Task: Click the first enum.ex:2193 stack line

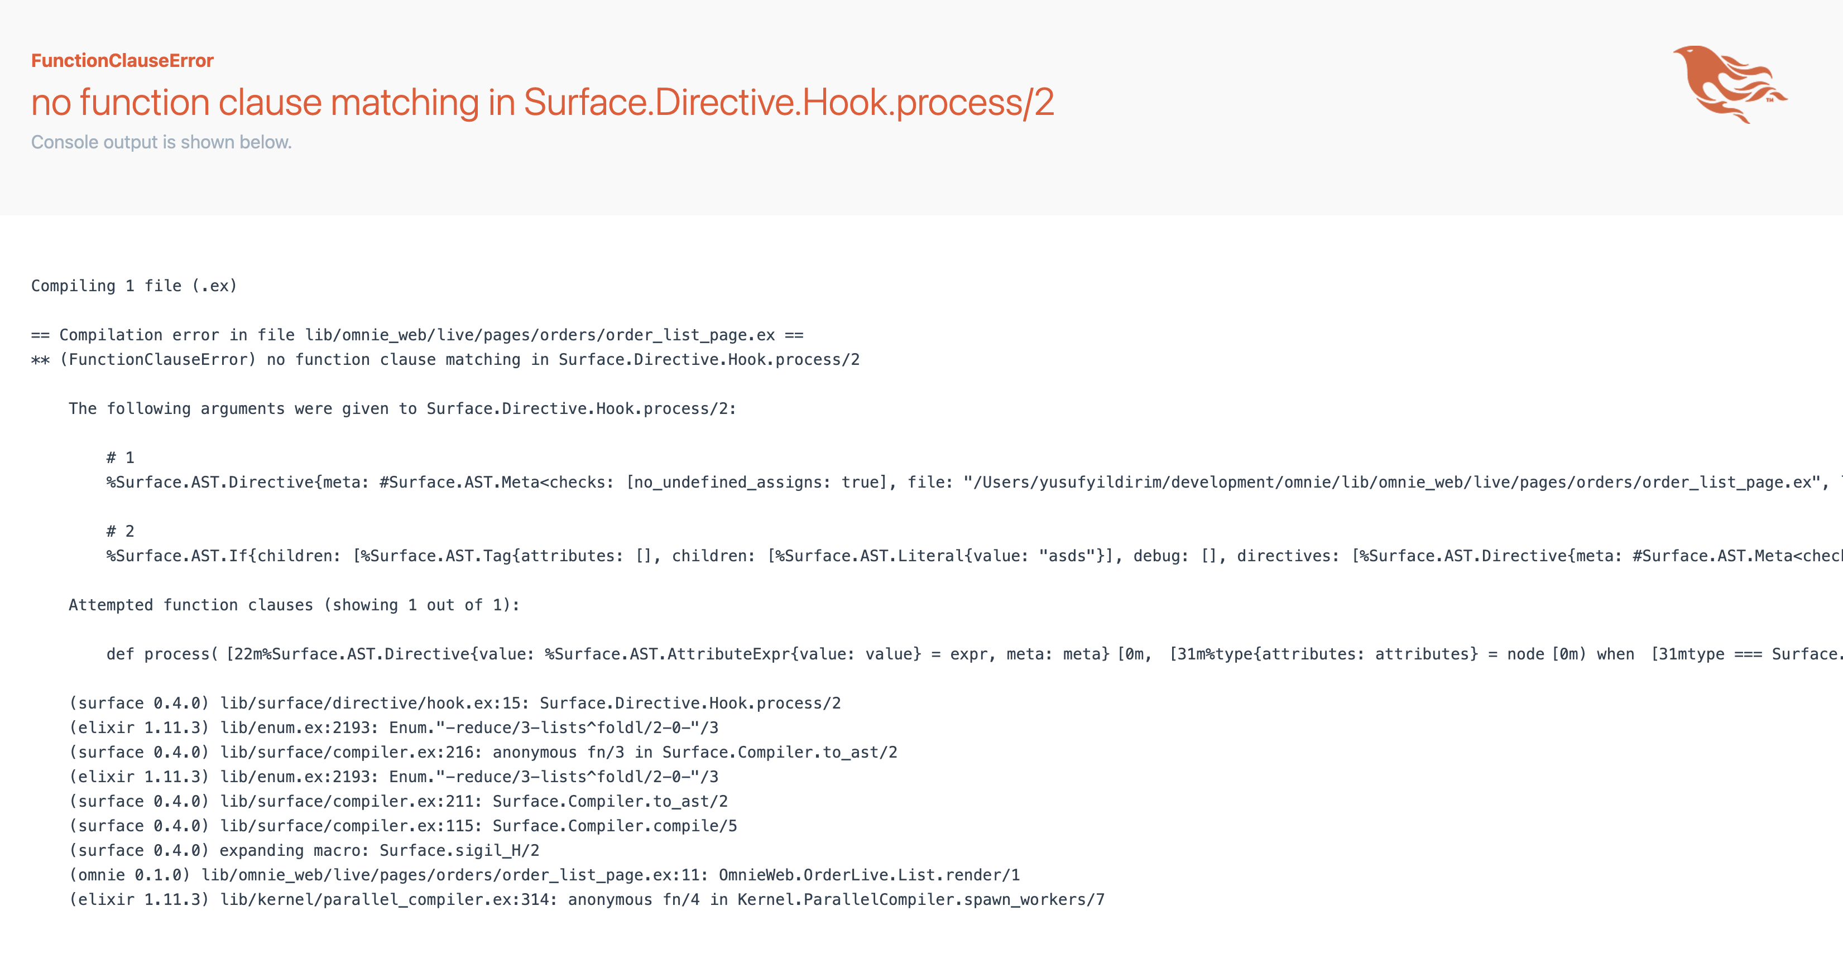Action: pos(393,728)
